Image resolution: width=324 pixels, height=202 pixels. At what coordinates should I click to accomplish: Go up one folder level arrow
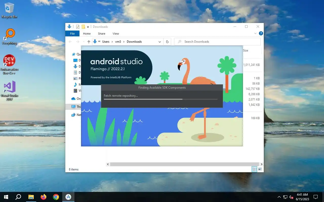89,42
